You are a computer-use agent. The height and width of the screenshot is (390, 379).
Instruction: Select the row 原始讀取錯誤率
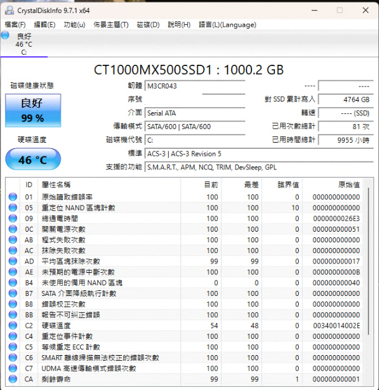click(x=184, y=197)
